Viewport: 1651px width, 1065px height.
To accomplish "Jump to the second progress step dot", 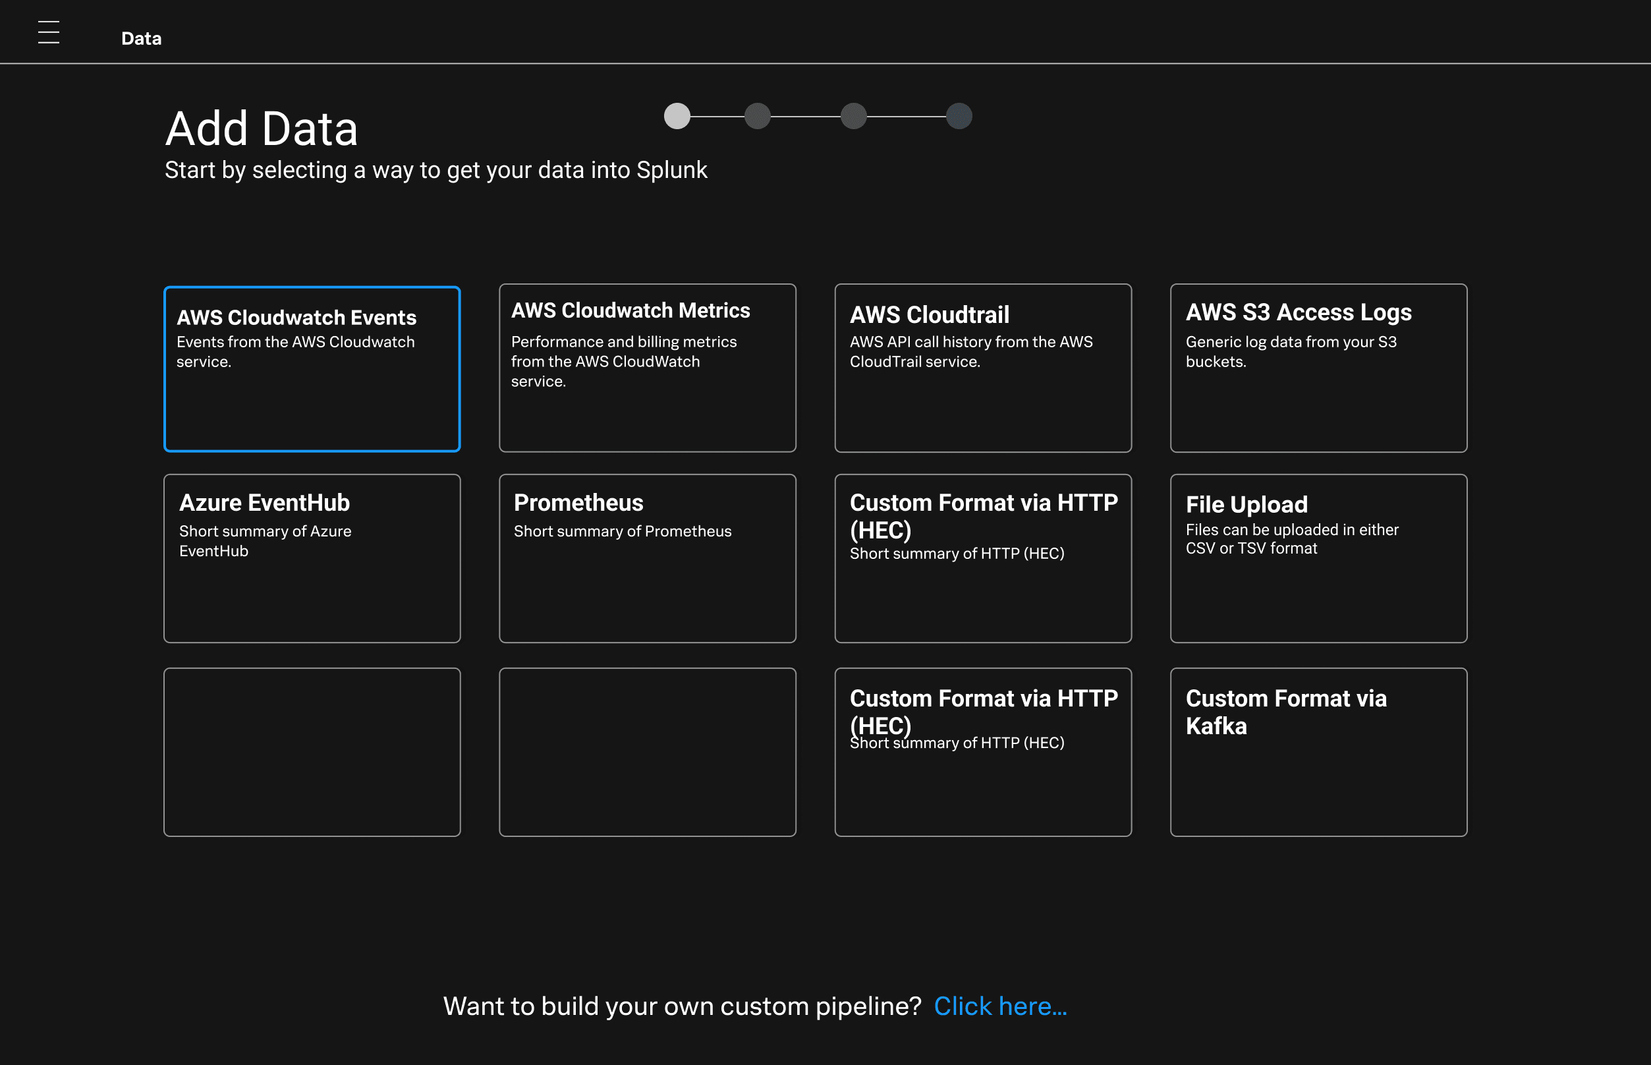I will click(757, 116).
